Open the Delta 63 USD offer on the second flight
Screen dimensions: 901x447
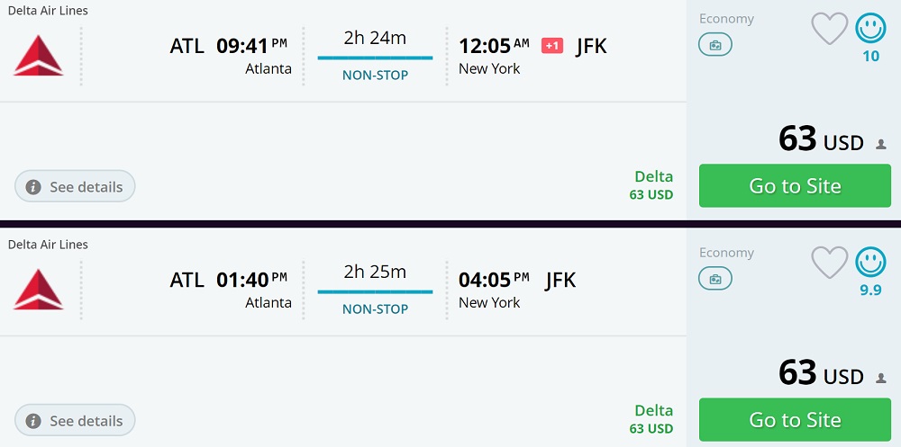(x=652, y=419)
